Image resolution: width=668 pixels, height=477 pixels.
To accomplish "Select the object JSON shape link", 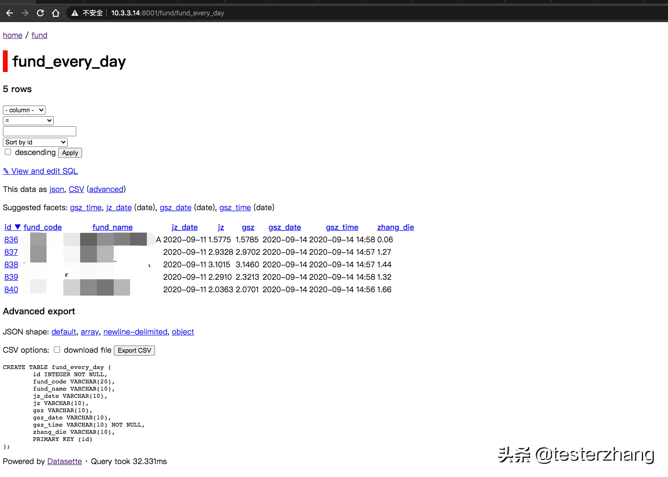I will (x=183, y=332).
